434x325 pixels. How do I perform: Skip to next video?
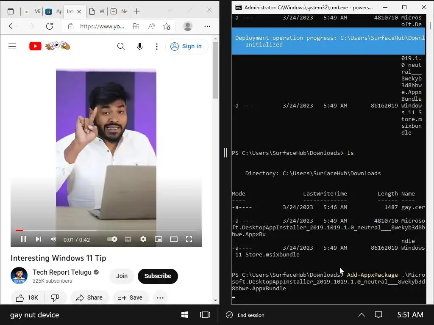39,240
